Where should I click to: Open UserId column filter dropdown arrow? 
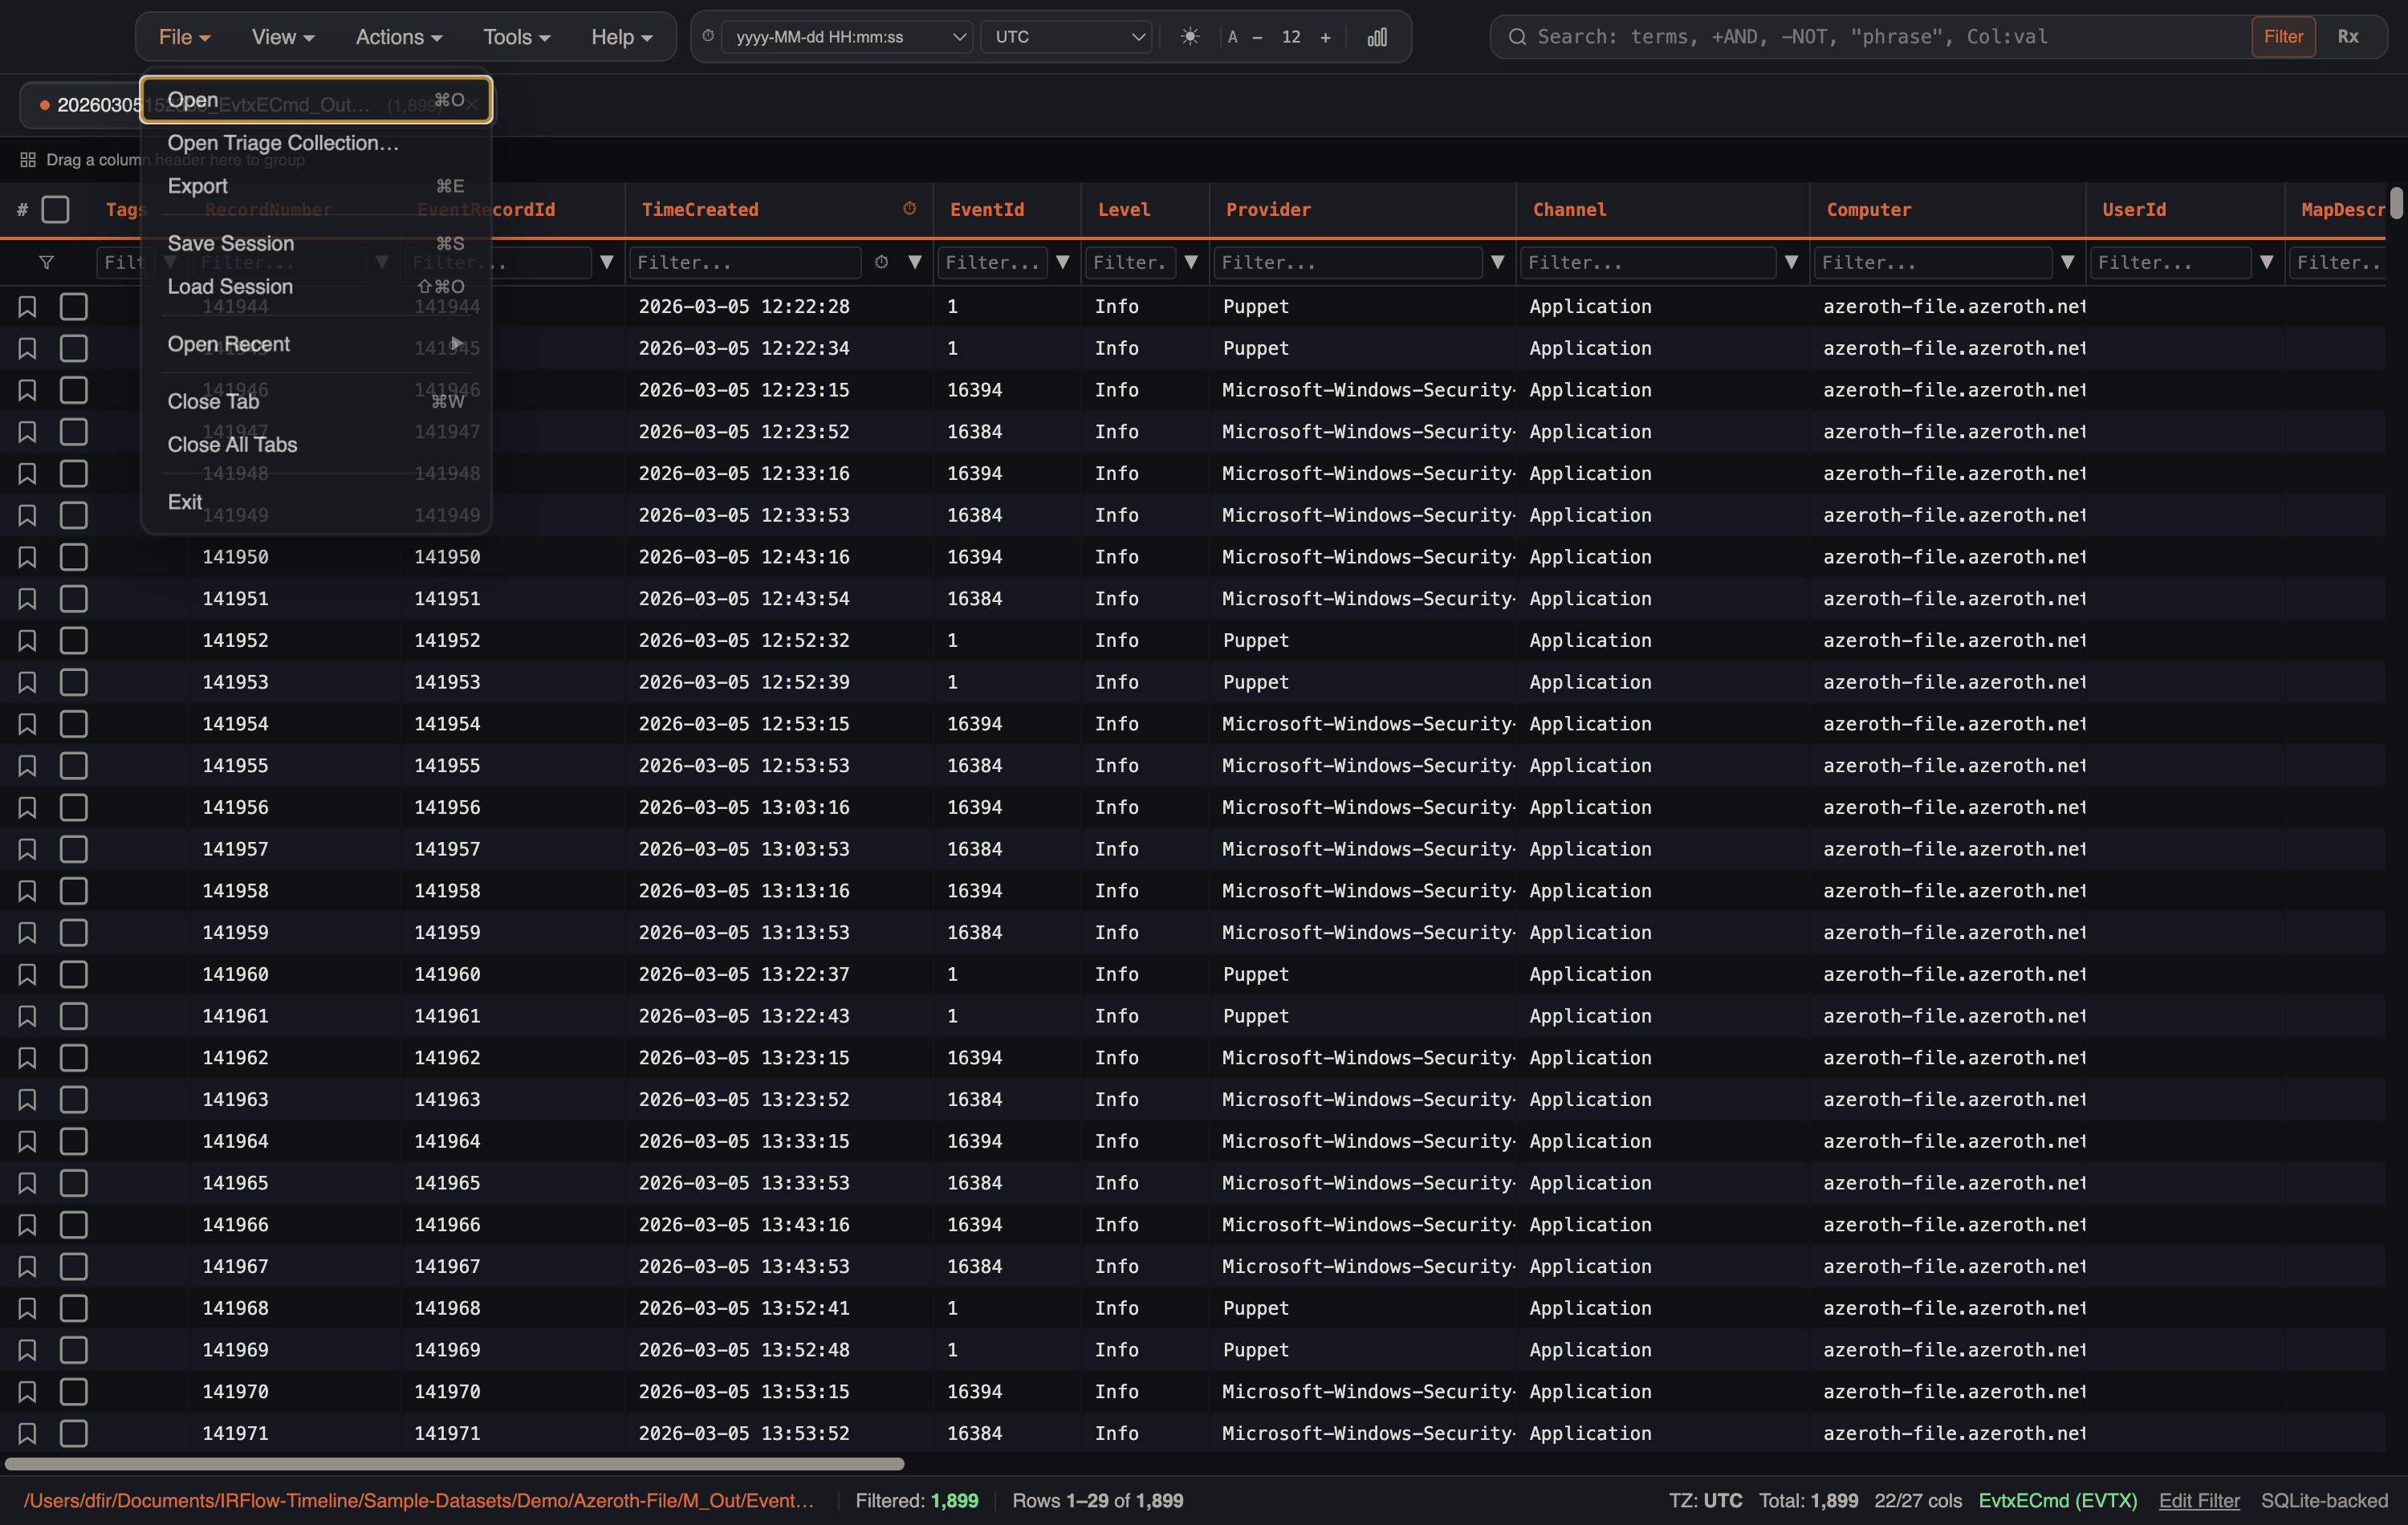point(2267,262)
